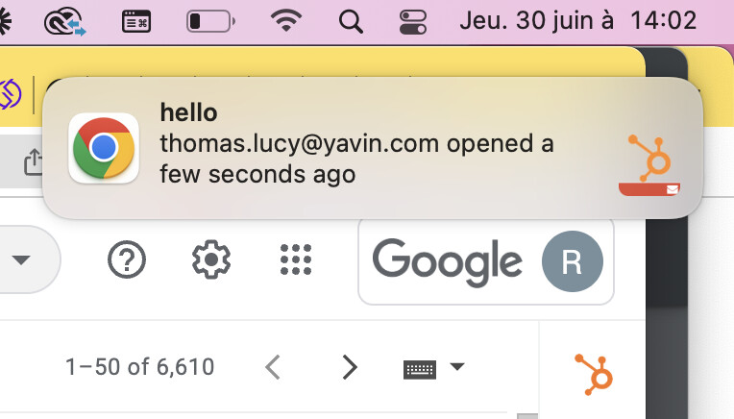
Task: Open Google account with R avatar
Action: pos(572,261)
